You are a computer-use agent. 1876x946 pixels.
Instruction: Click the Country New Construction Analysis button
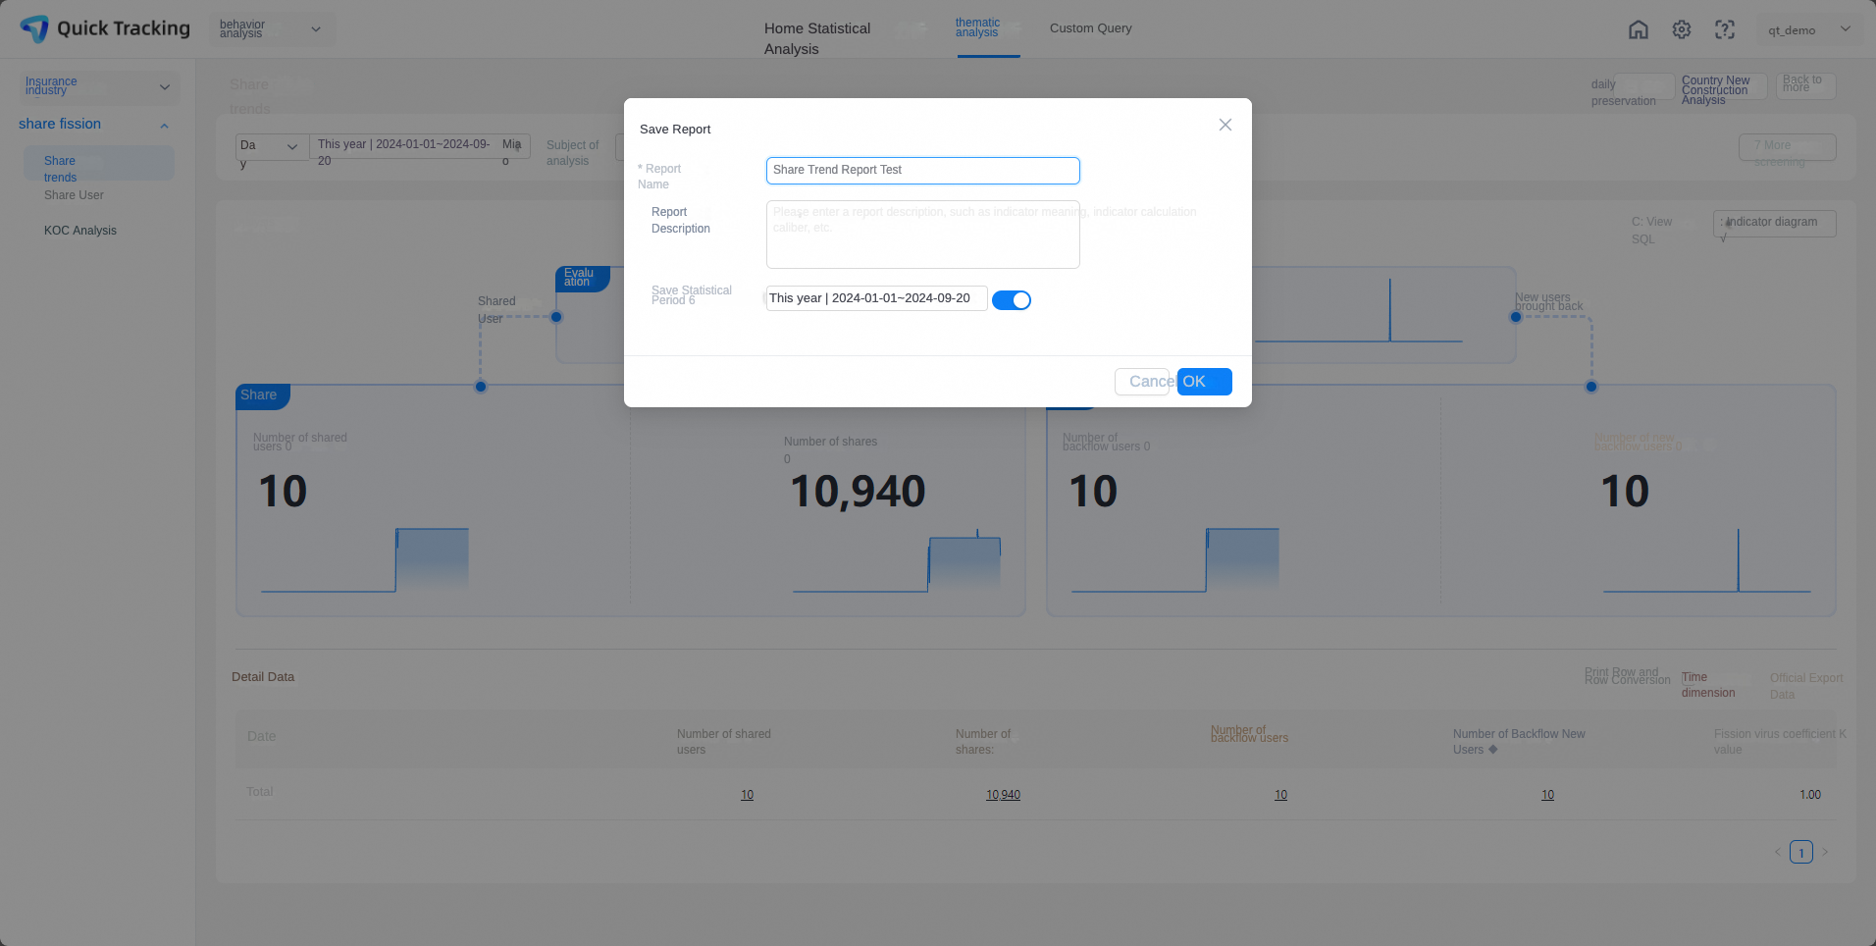1723,86
